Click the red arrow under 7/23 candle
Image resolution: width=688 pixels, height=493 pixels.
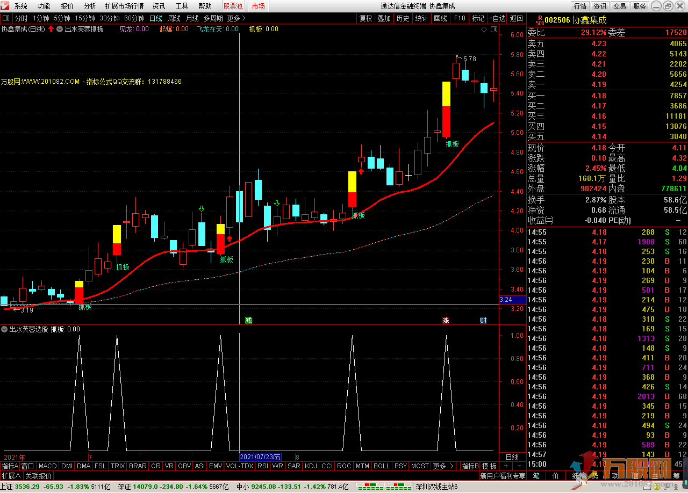click(230, 238)
